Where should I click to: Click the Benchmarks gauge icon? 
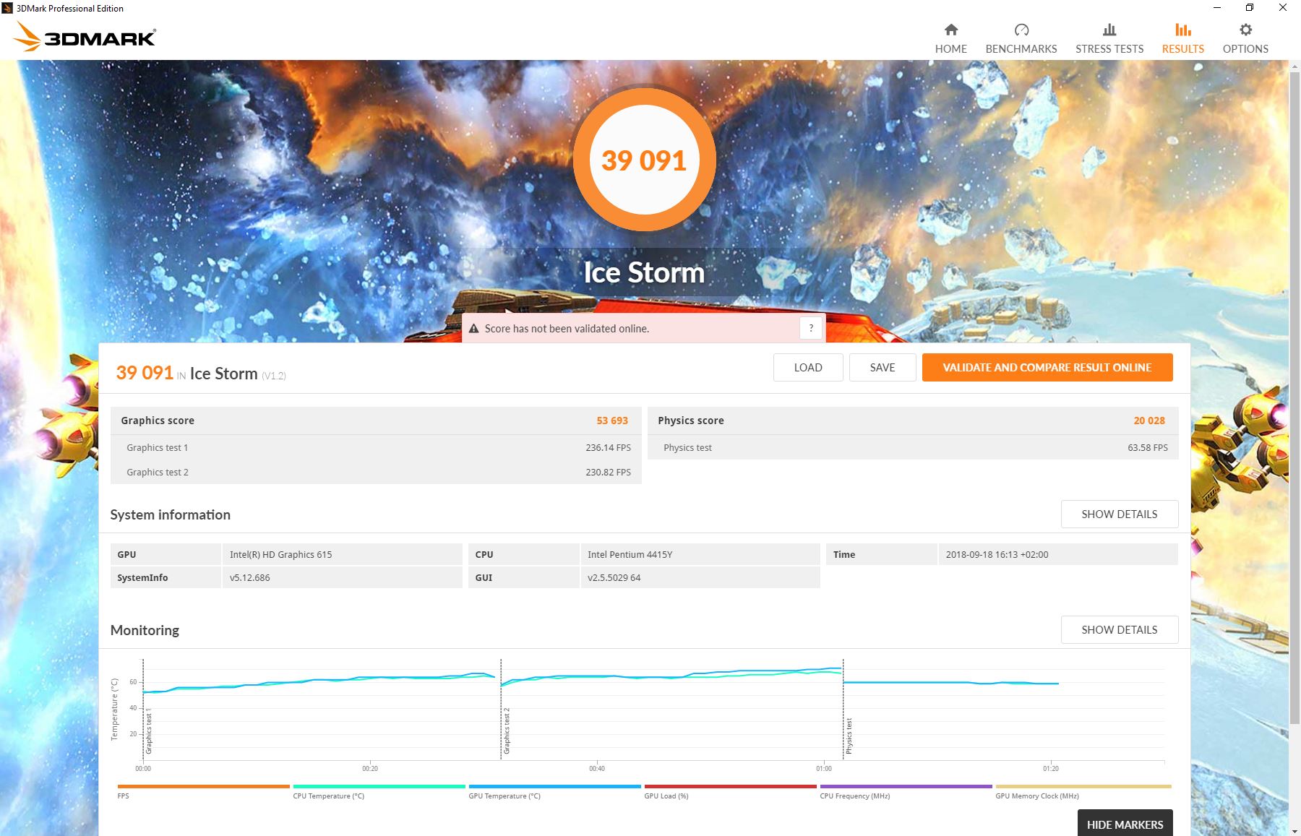(x=1021, y=30)
